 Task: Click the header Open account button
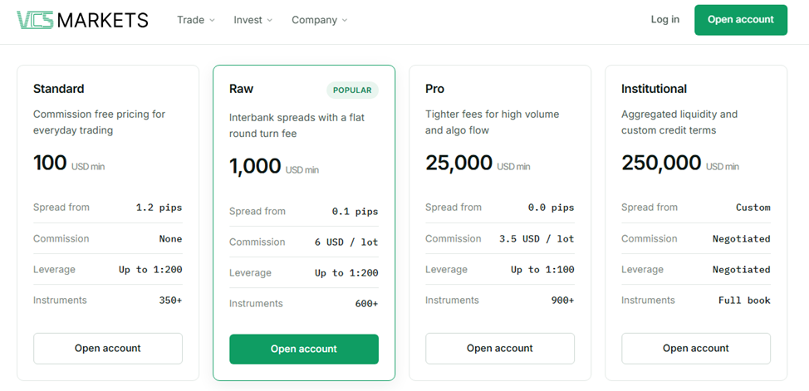(x=740, y=20)
